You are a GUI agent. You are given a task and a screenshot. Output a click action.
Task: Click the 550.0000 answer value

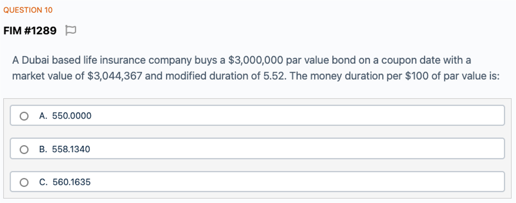click(72, 116)
